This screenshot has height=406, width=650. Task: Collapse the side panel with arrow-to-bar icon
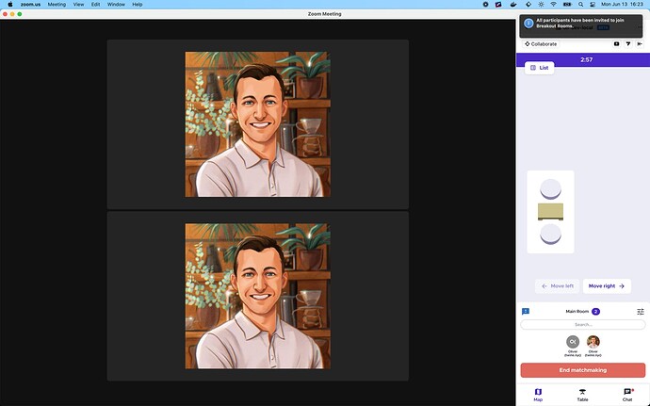640,44
